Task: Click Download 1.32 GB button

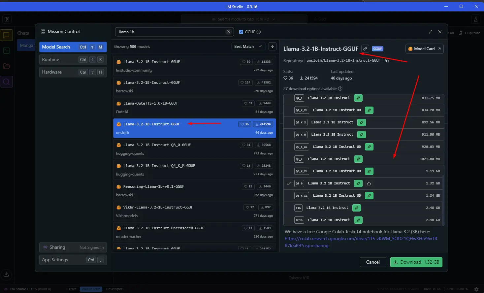Action: 416,262
